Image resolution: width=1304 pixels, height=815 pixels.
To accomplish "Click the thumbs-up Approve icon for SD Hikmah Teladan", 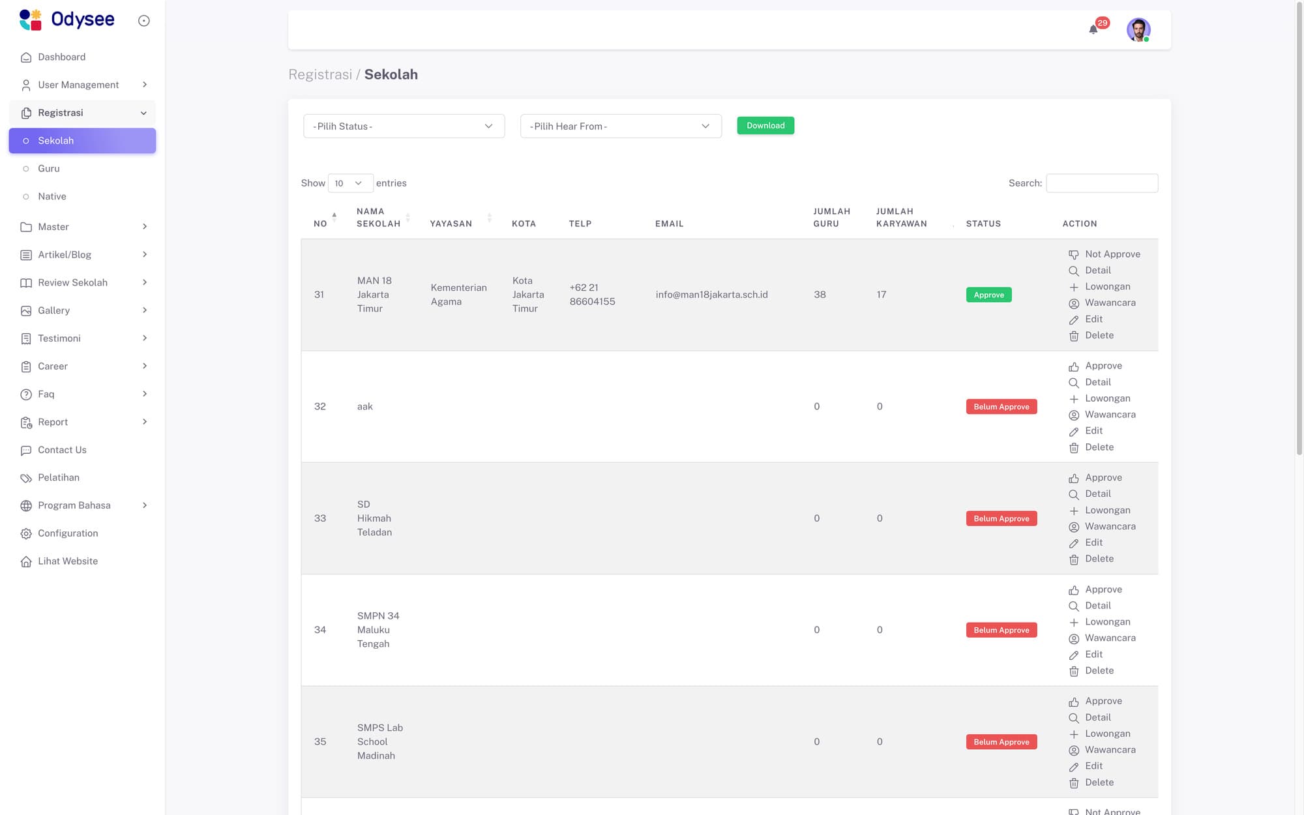I will (x=1074, y=479).
